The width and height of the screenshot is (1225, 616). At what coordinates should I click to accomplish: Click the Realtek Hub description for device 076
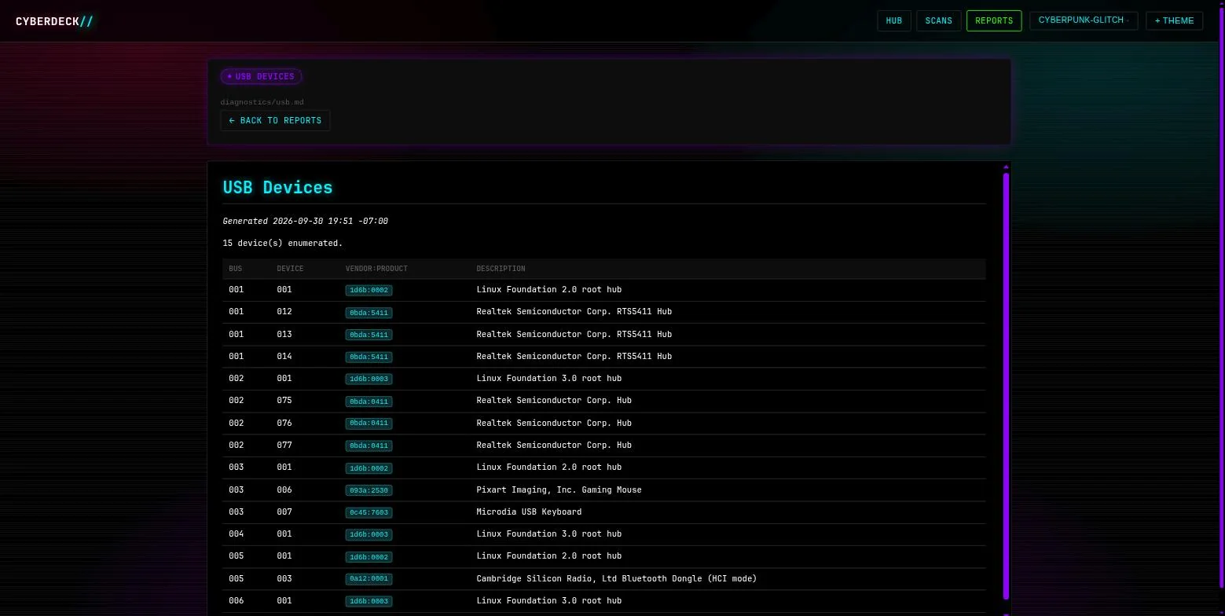point(554,423)
